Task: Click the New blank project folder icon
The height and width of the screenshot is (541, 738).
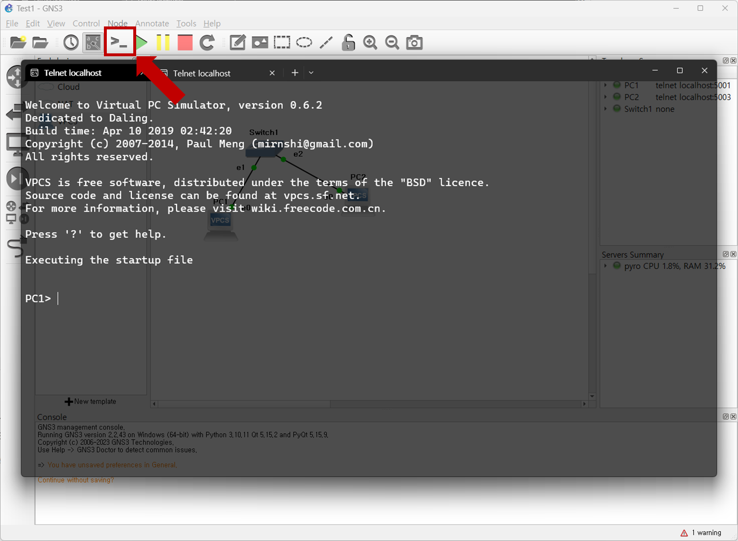Action: point(18,43)
